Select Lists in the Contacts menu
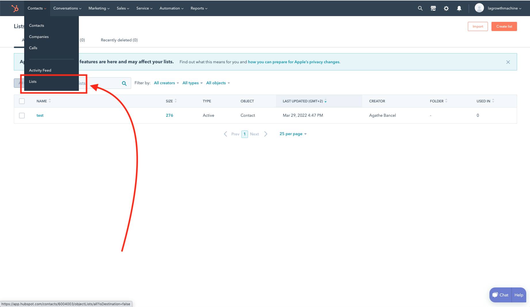 pyautogui.click(x=33, y=82)
